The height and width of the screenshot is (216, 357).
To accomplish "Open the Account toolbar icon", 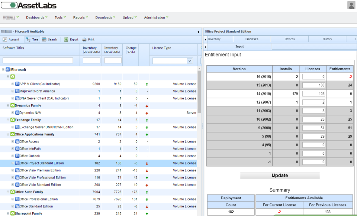I will tap(5, 39).
